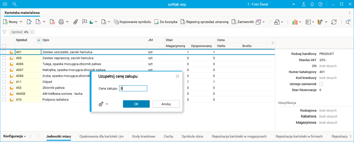Click the document info icon
Viewport: 354px width, 142px height.
tap(38, 22)
